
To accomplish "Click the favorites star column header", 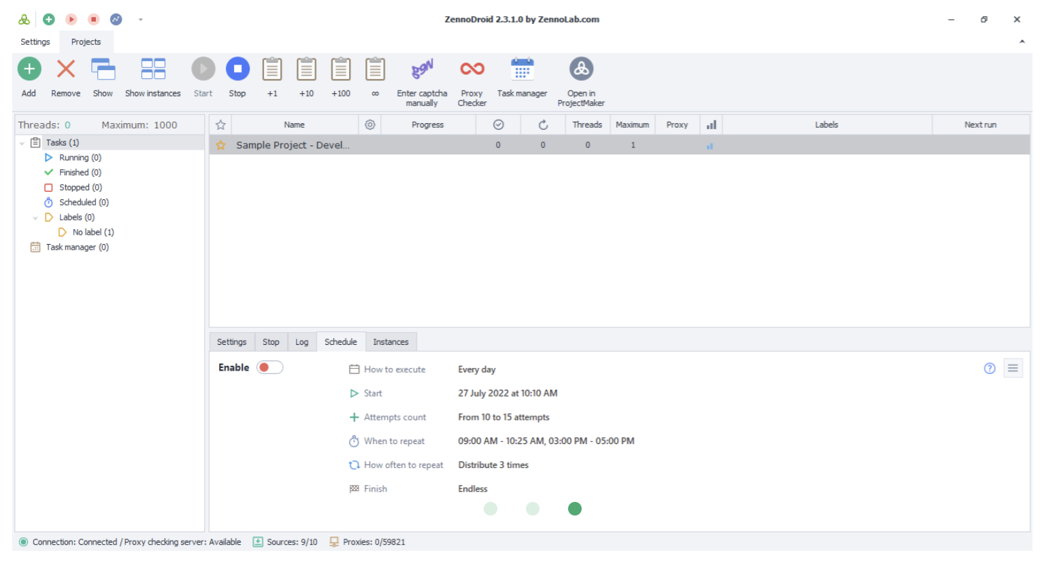I will click(220, 125).
